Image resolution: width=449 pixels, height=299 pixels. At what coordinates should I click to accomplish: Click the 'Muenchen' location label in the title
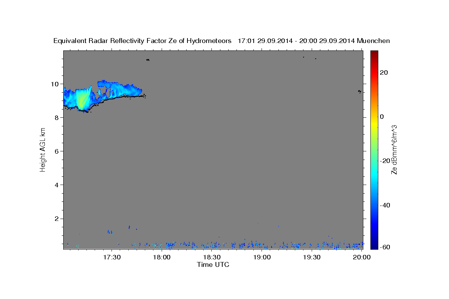373,41
